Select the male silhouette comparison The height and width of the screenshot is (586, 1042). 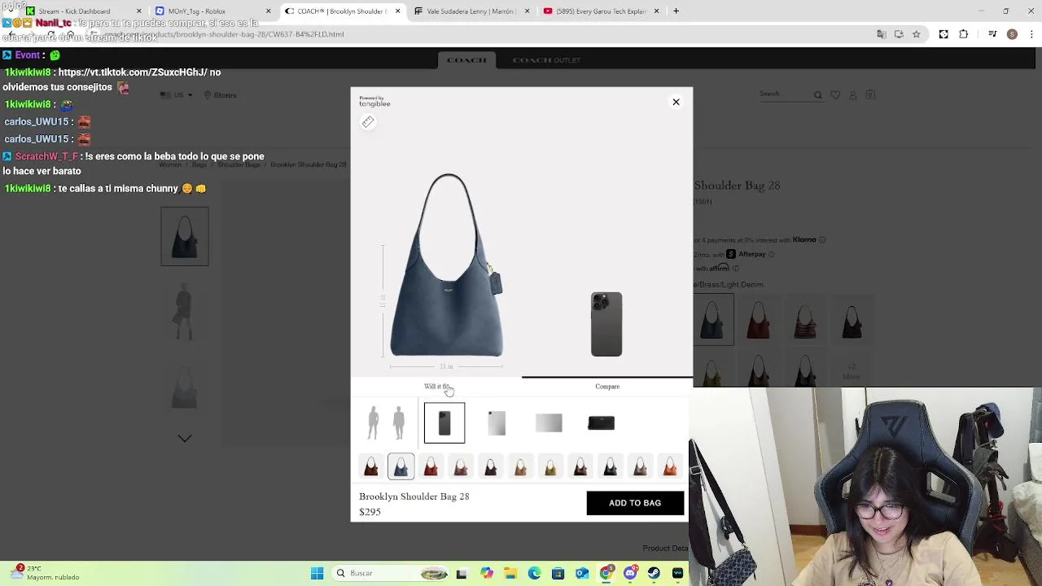pyautogui.click(x=399, y=422)
